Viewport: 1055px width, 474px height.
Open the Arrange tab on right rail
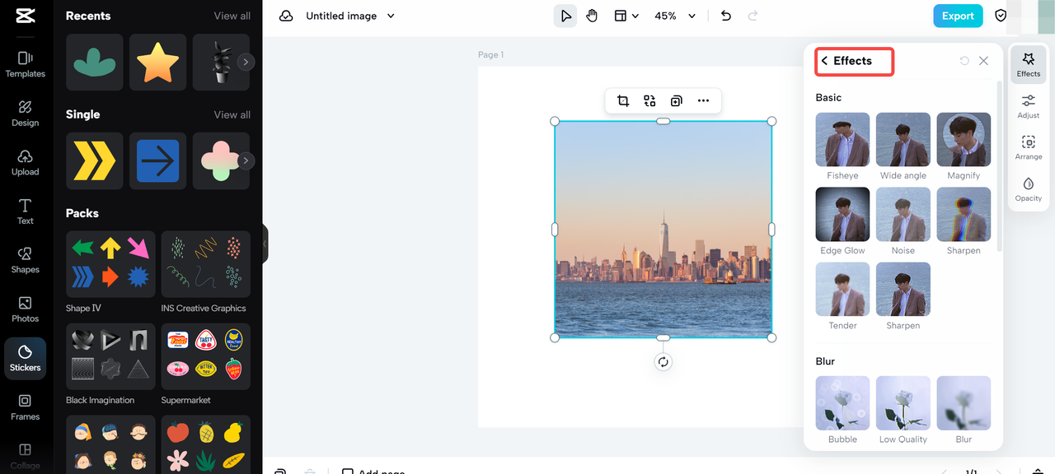1028,147
